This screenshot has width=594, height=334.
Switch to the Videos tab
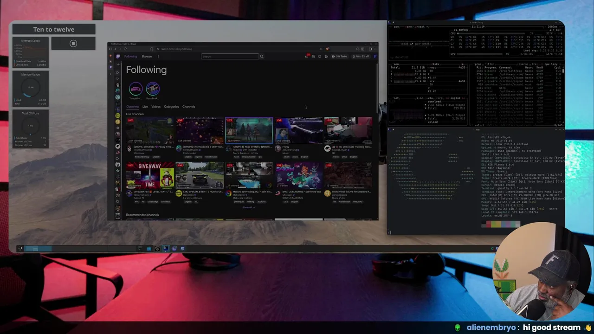156,107
